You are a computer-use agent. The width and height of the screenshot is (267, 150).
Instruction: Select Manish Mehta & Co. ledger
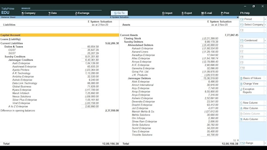point(143,112)
